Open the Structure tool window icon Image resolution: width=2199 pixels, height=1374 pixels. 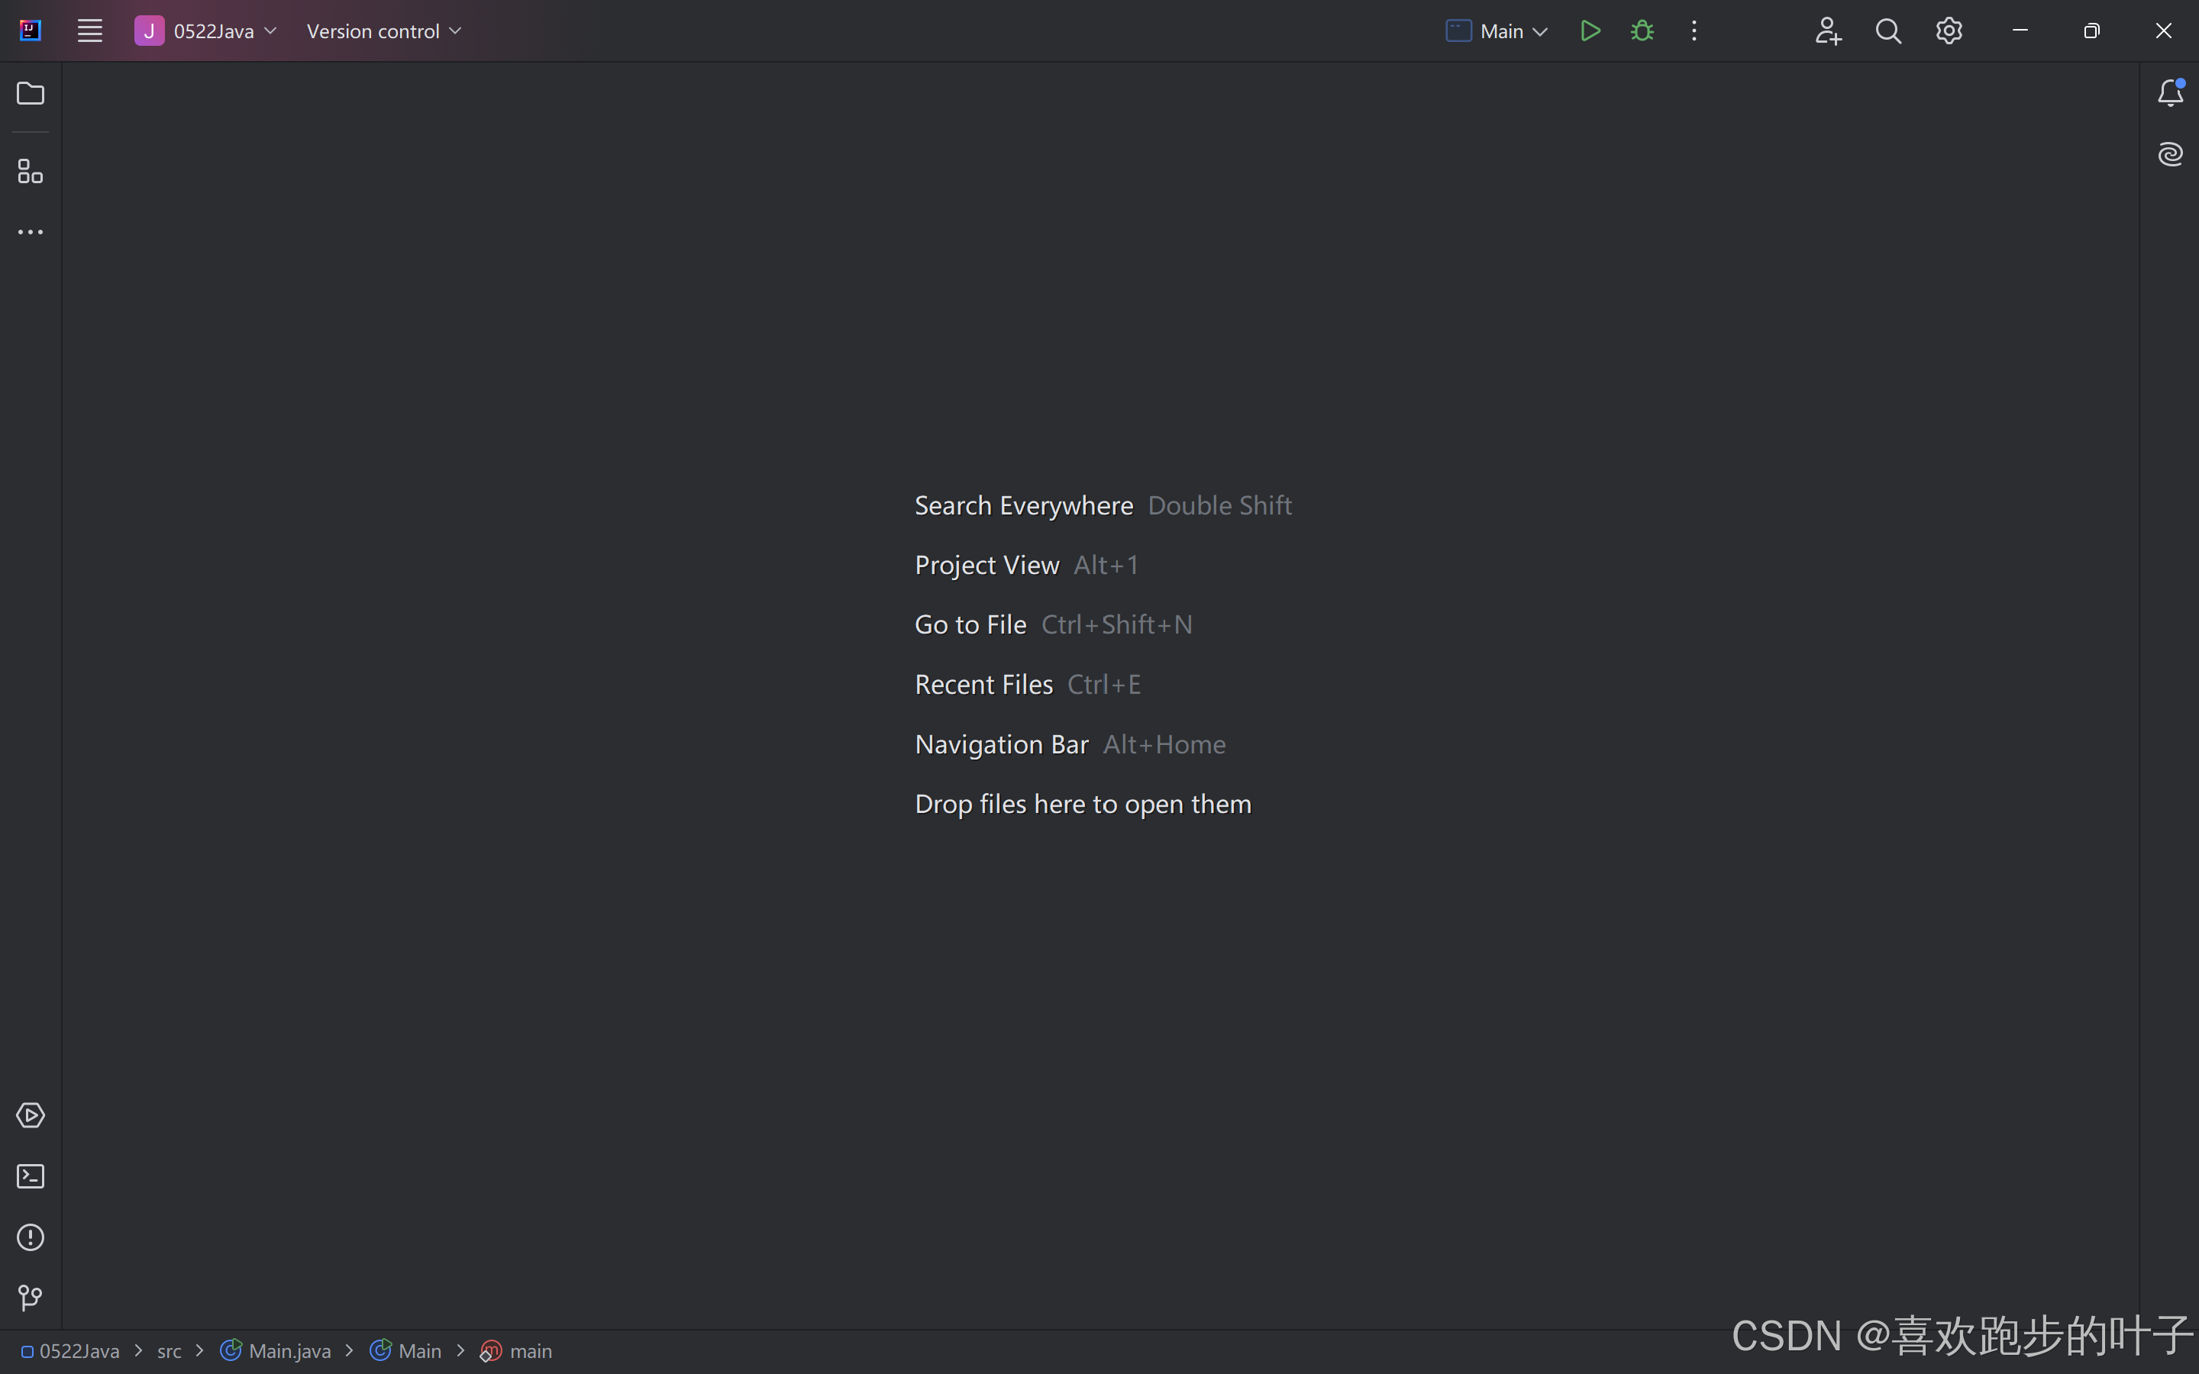point(30,171)
